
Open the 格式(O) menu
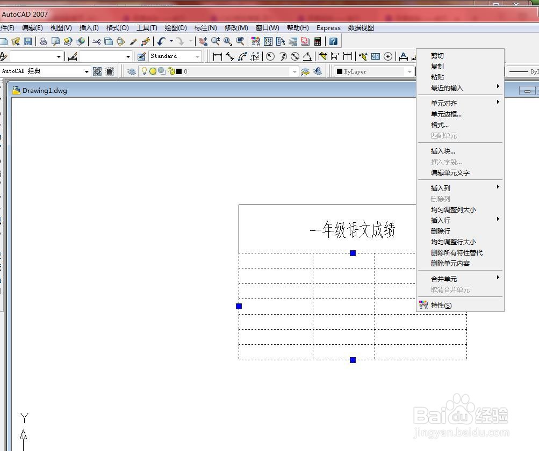point(118,28)
